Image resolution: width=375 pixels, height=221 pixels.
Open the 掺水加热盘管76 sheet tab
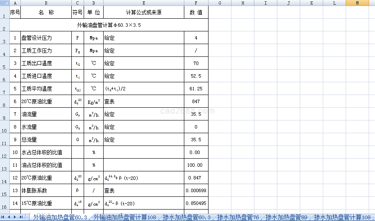[x=238, y=217]
